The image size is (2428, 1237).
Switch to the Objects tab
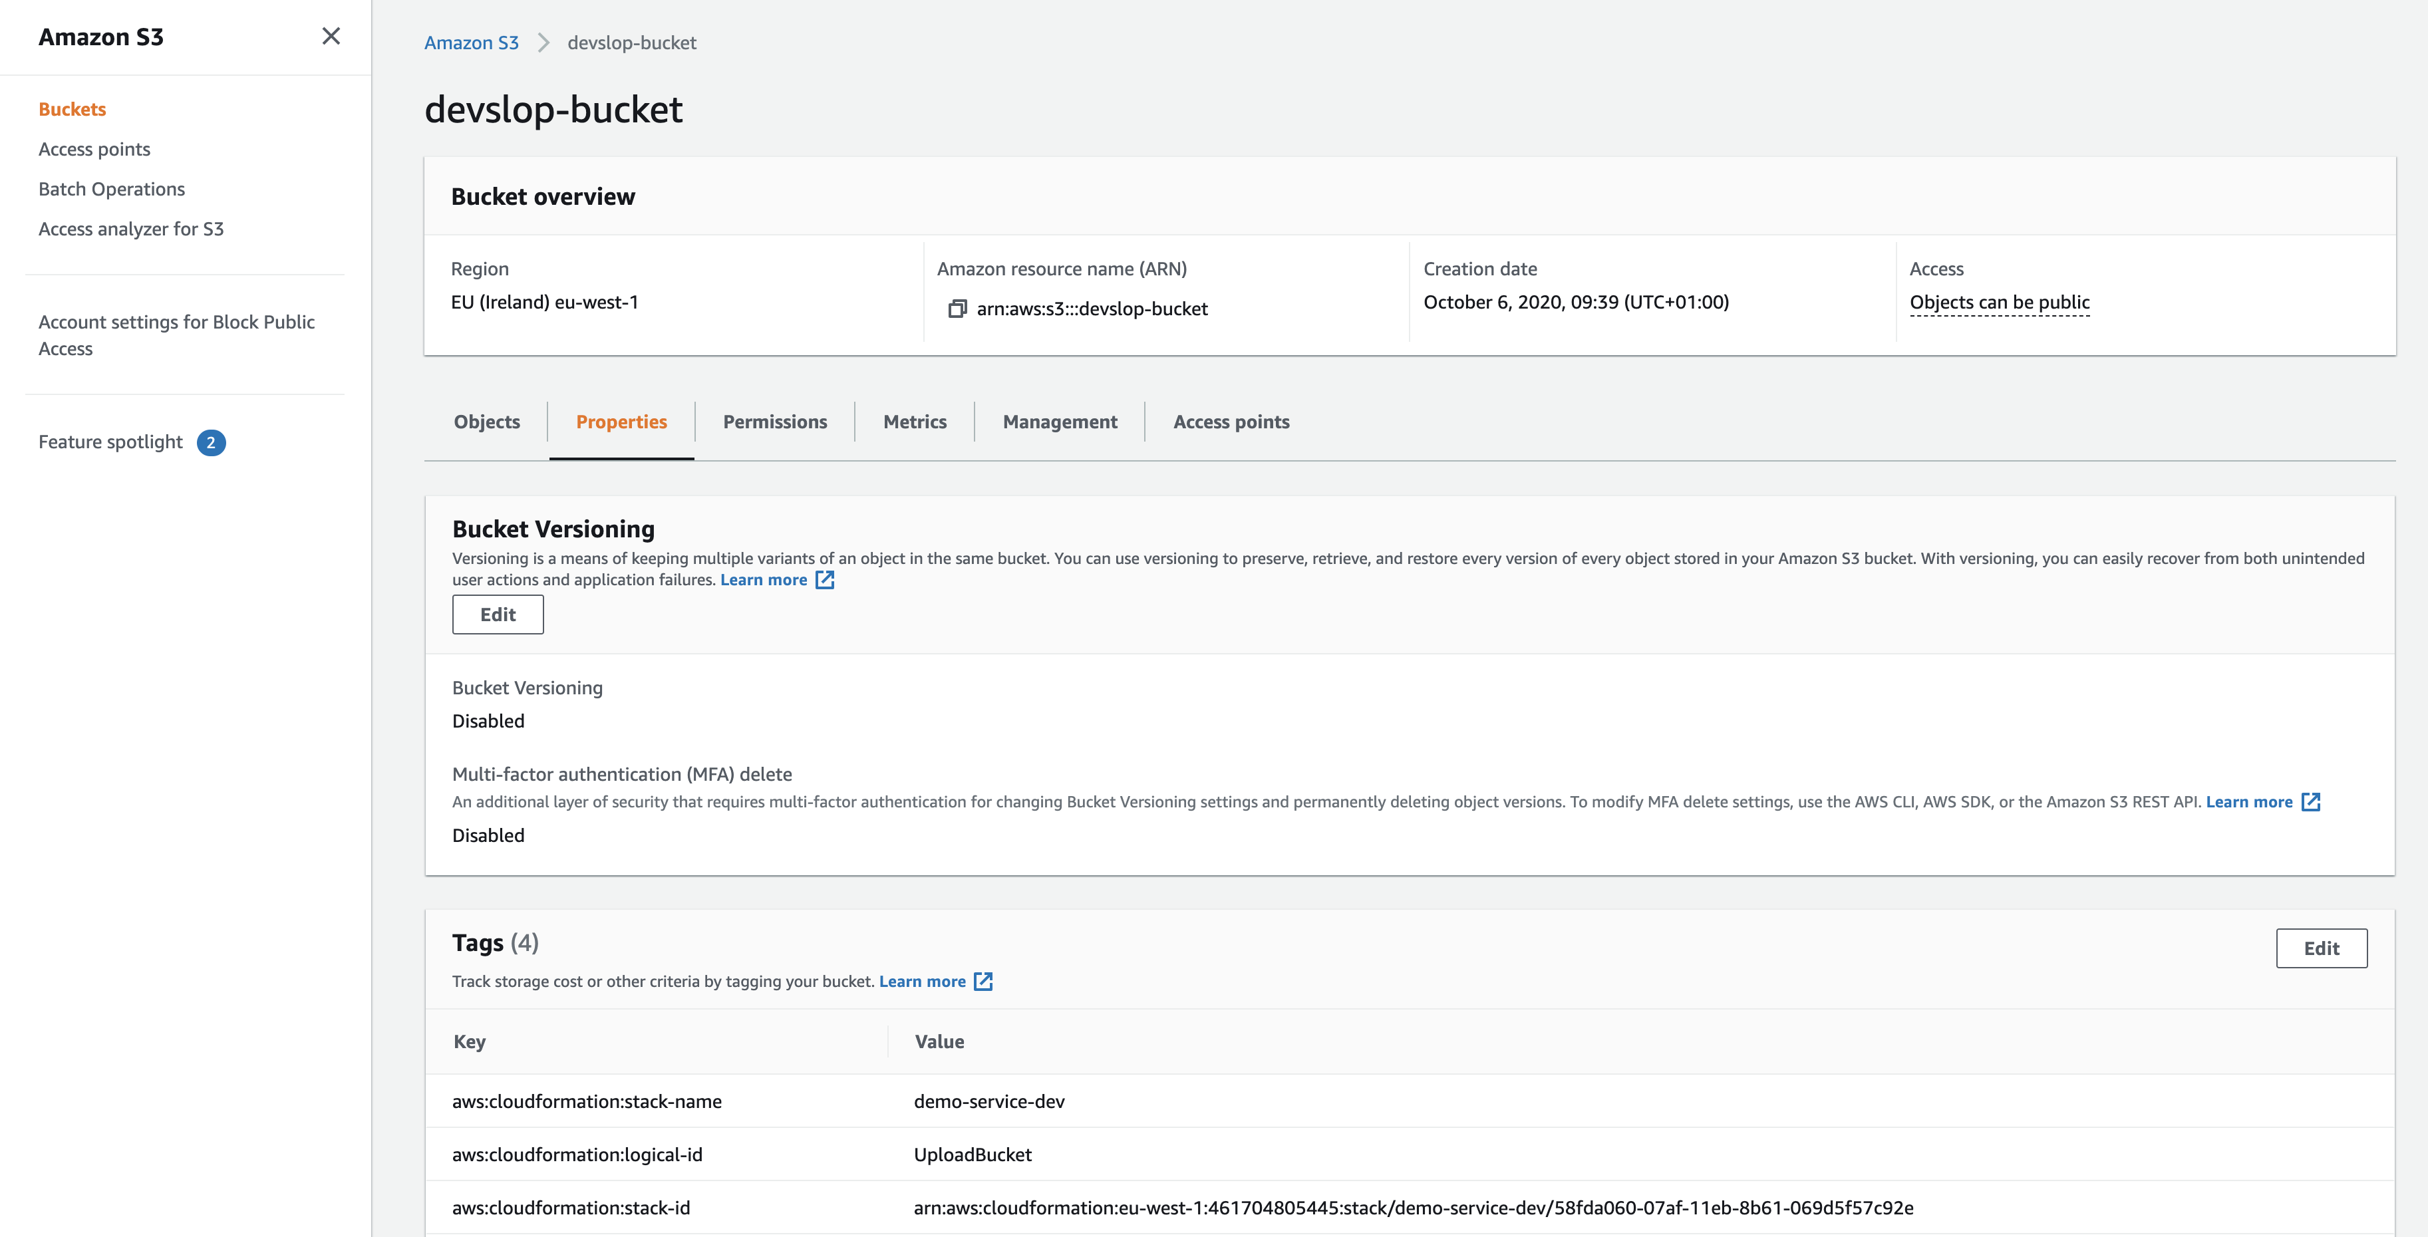486,422
